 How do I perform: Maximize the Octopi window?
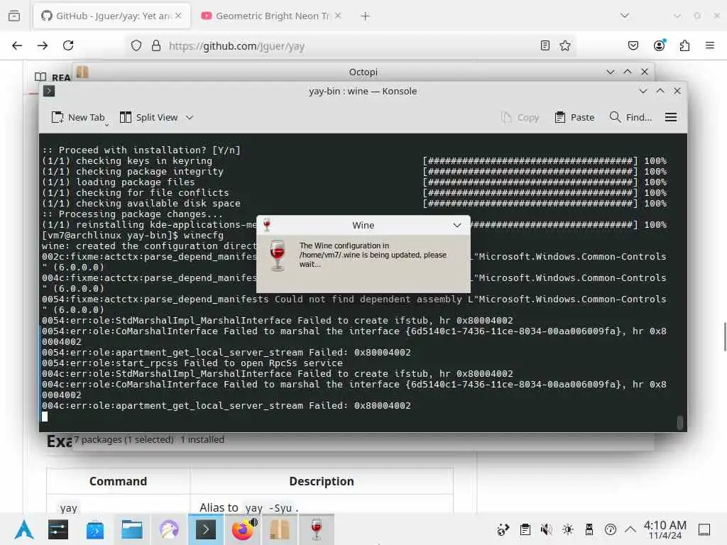628,72
